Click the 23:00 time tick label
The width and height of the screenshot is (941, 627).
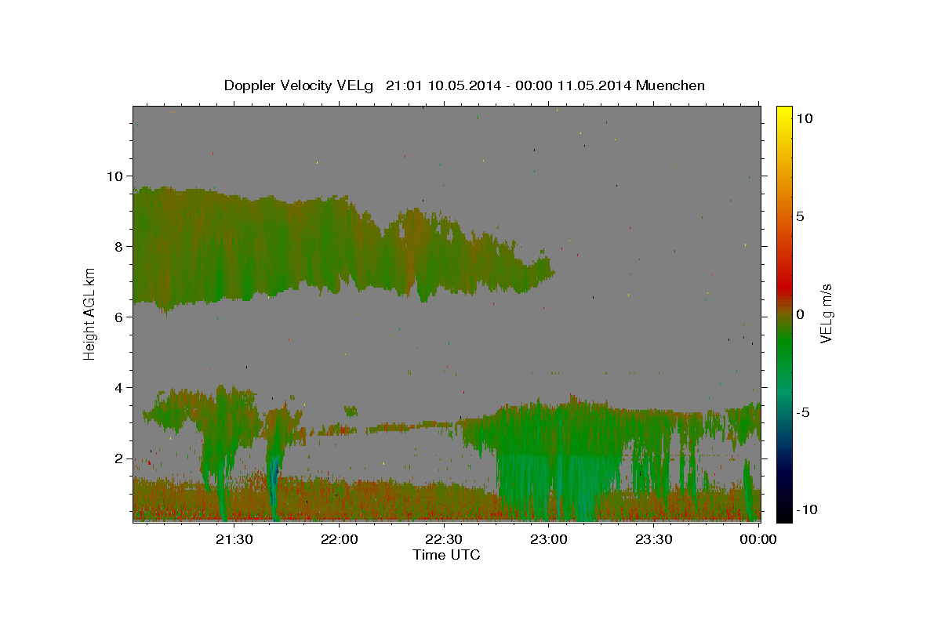coord(549,539)
